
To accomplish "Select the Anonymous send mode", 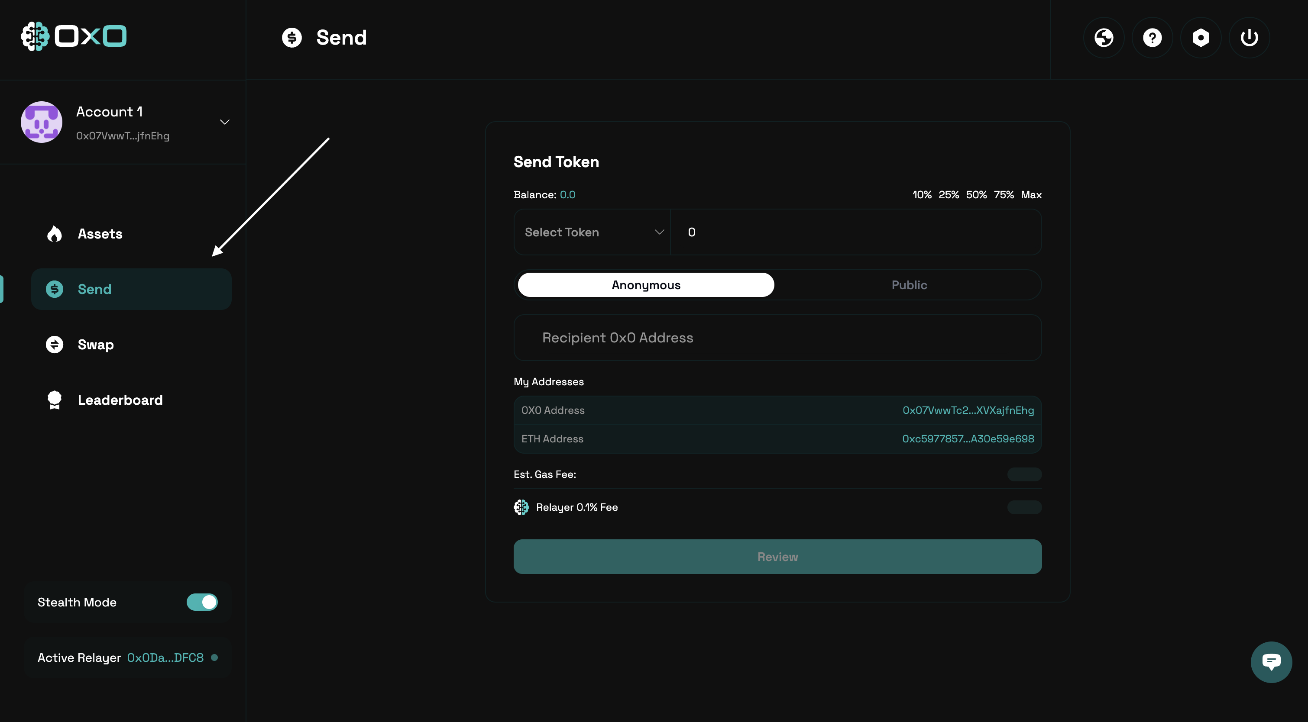I will 645,285.
